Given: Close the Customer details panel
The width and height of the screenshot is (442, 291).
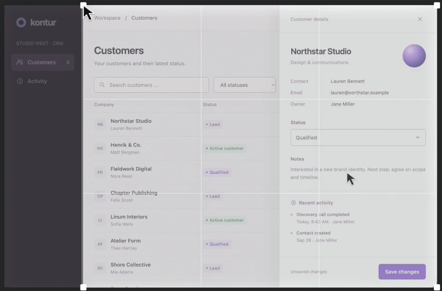Looking at the screenshot, I should coord(420,19).
